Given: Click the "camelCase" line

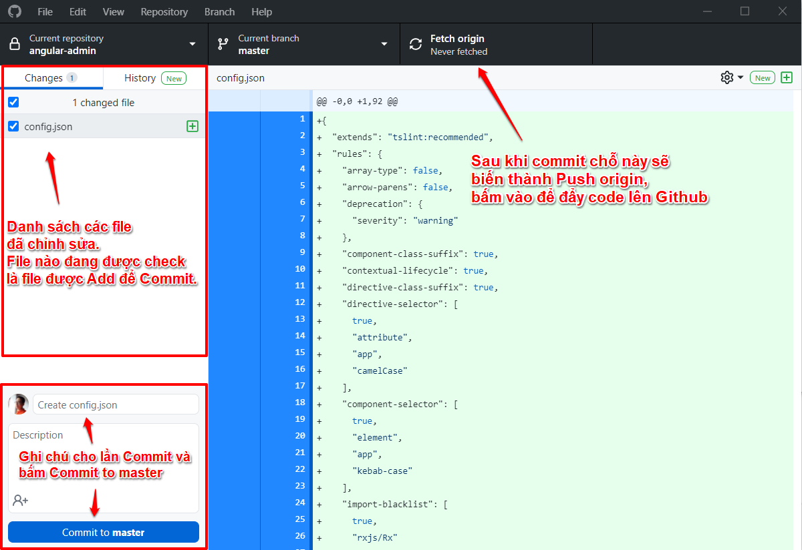Looking at the screenshot, I should click(380, 370).
